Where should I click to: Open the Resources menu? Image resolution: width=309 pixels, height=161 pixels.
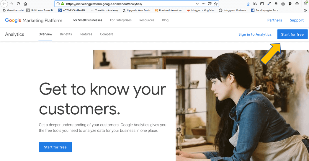pyautogui.click(x=147, y=20)
